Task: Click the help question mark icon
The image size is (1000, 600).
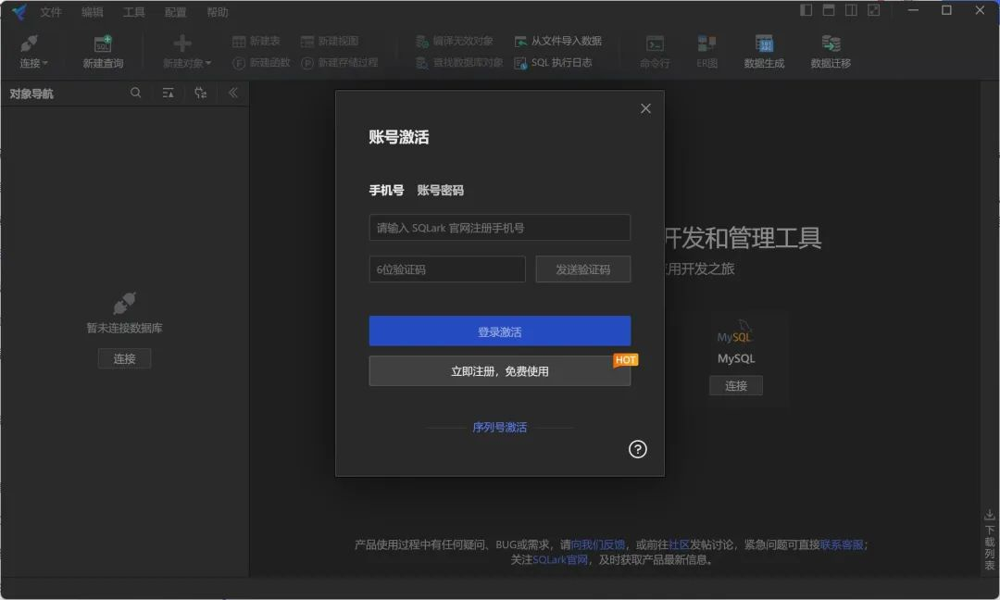Action: (638, 449)
